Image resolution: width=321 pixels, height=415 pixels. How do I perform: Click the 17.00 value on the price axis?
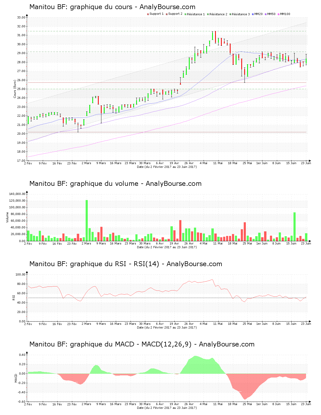coord(21,161)
